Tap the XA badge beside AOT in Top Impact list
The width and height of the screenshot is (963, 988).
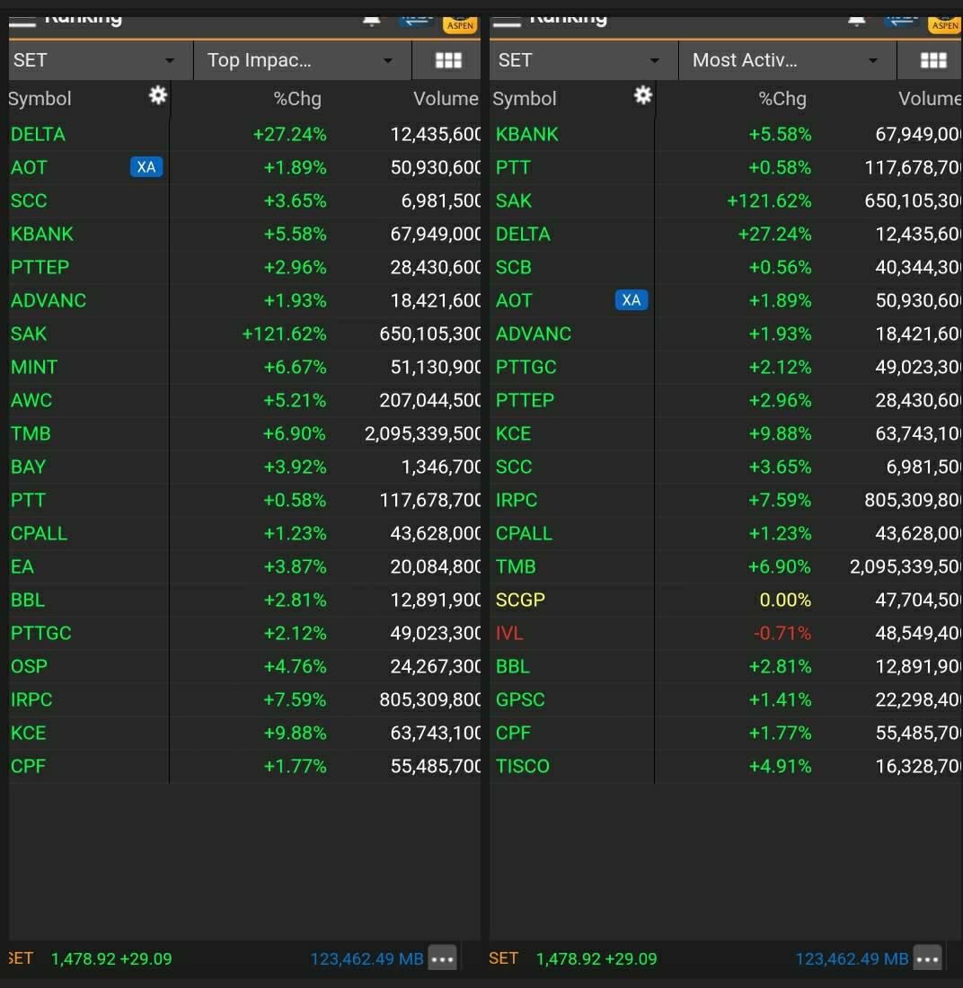tap(146, 167)
